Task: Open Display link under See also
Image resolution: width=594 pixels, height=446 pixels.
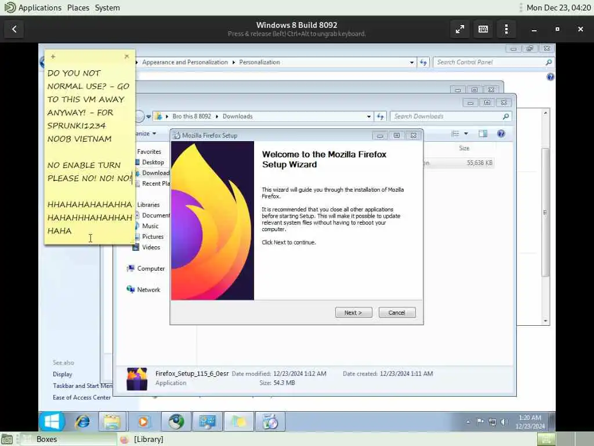Action: pyautogui.click(x=63, y=374)
